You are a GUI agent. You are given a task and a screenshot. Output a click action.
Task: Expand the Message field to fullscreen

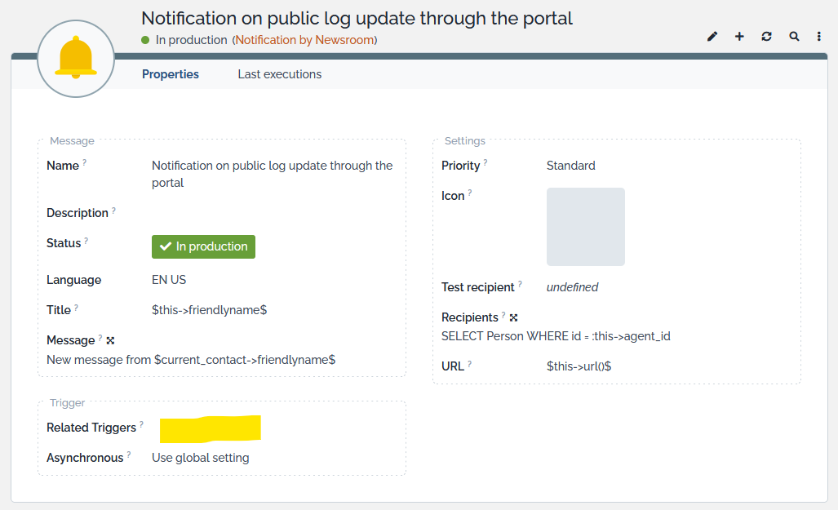tap(110, 340)
